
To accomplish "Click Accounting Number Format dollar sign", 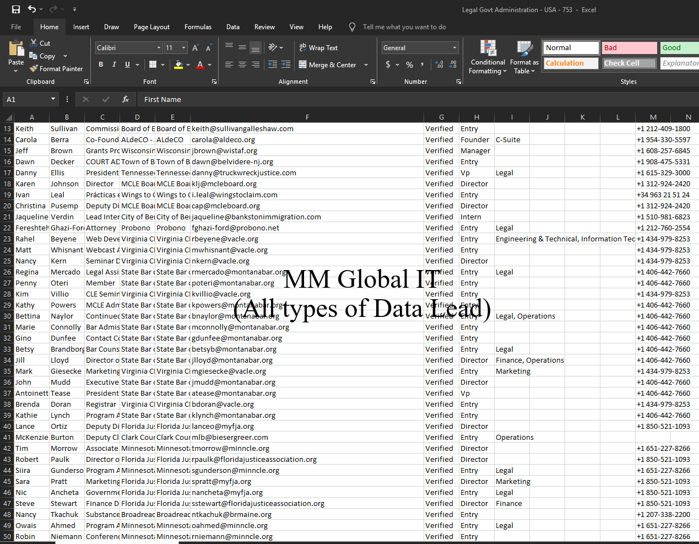I will pyautogui.click(x=388, y=64).
